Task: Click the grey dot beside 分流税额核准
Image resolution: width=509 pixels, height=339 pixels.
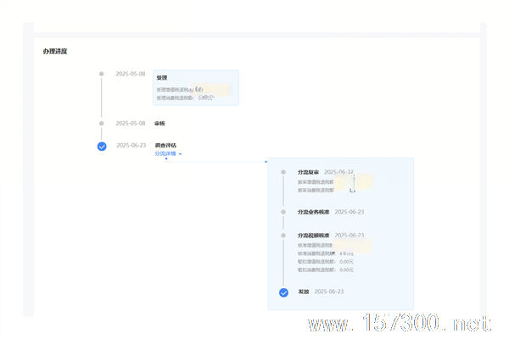Action: tap(283, 236)
